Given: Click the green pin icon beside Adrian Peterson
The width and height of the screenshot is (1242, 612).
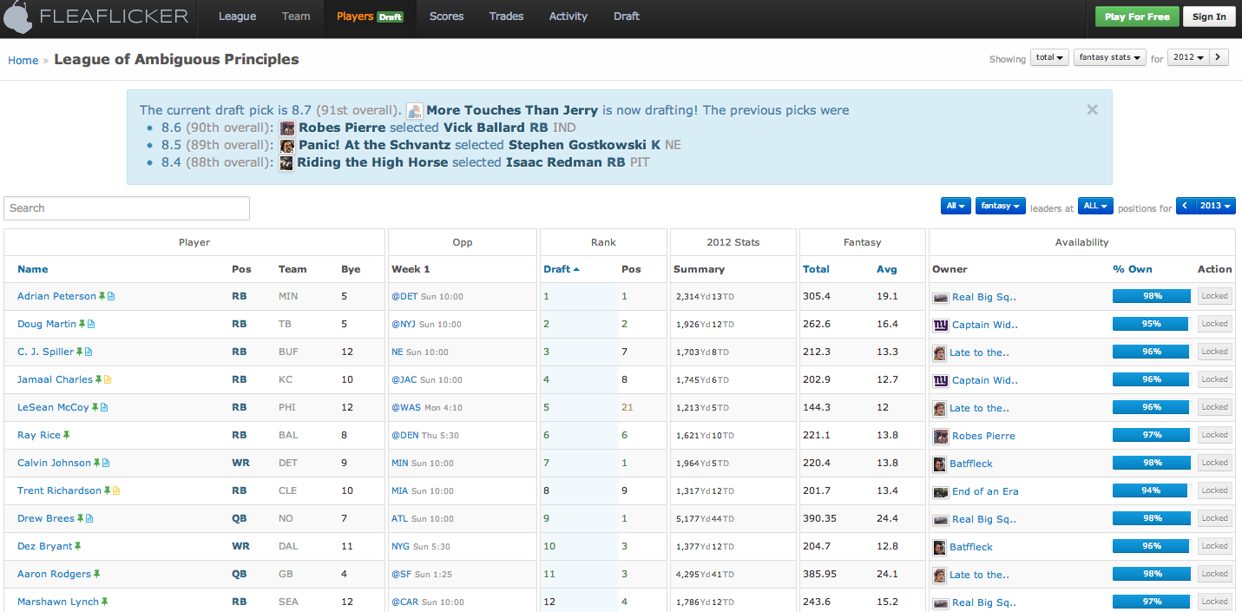Looking at the screenshot, I should tap(102, 297).
